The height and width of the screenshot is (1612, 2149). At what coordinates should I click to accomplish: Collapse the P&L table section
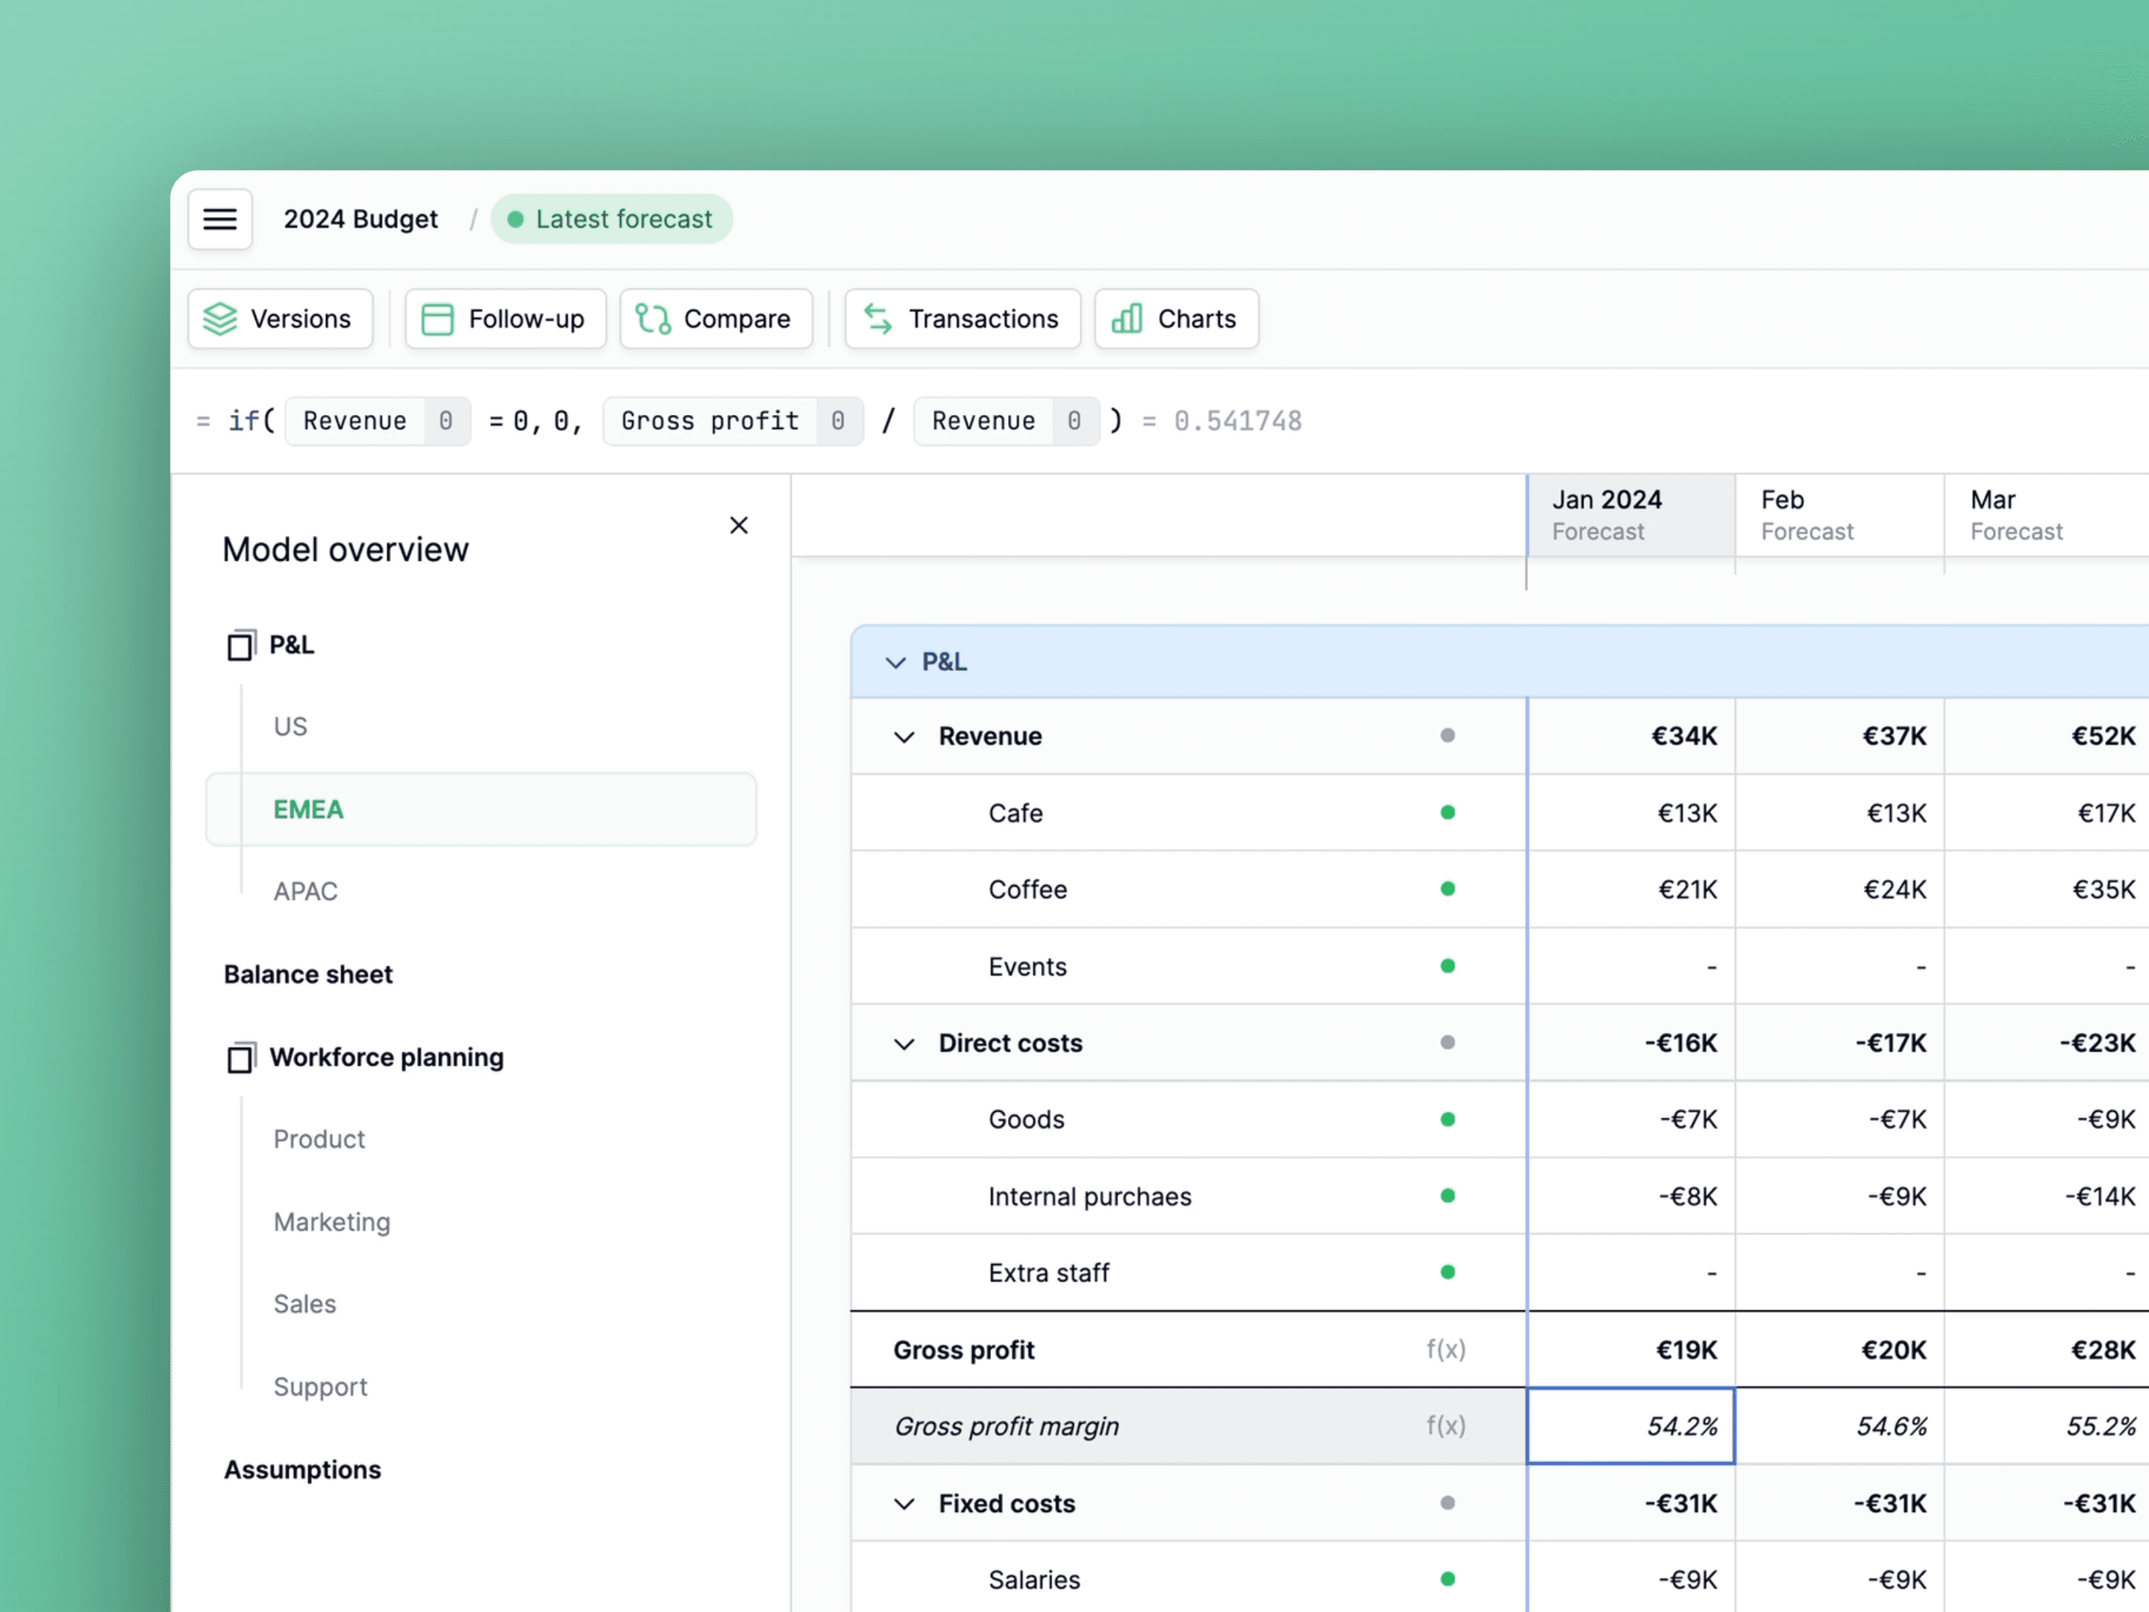coord(895,663)
